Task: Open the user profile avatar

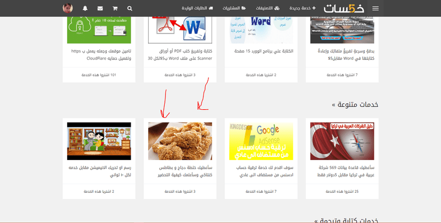Action: (68, 8)
